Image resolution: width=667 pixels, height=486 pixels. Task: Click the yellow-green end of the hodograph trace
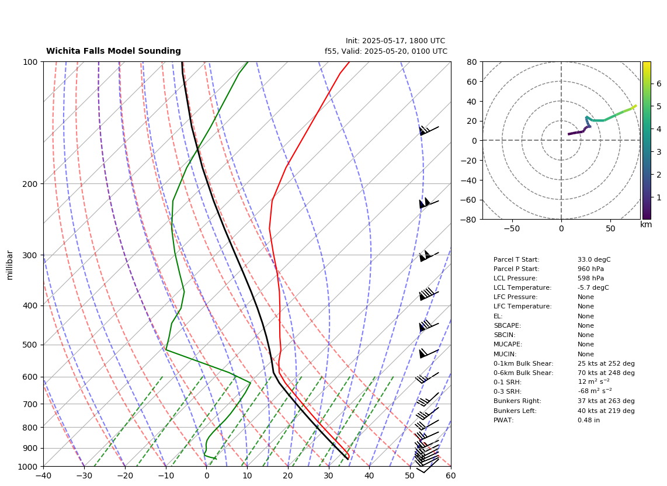click(634, 106)
